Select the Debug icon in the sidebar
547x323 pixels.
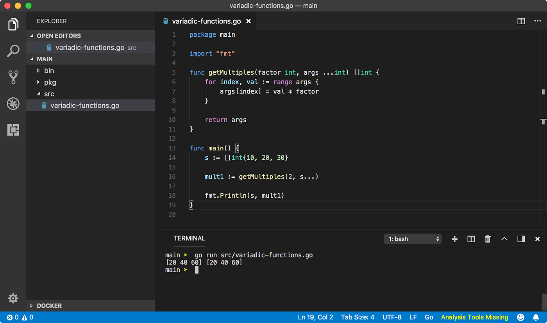(x=13, y=104)
